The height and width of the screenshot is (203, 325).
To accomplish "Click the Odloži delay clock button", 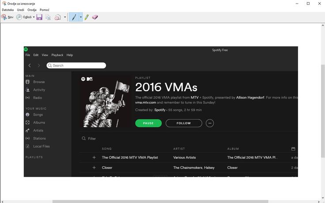I will (x=24, y=17).
